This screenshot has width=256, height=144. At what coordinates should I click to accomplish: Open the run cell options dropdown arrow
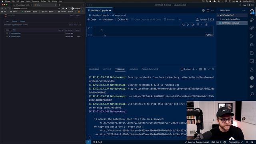[92, 28]
